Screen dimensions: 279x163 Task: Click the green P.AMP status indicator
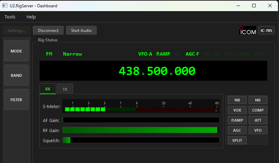click(x=163, y=54)
